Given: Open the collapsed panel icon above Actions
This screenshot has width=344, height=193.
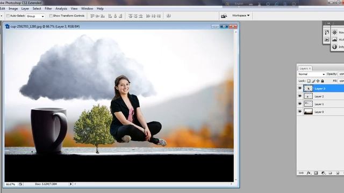Looking at the screenshot, I should [327, 32].
